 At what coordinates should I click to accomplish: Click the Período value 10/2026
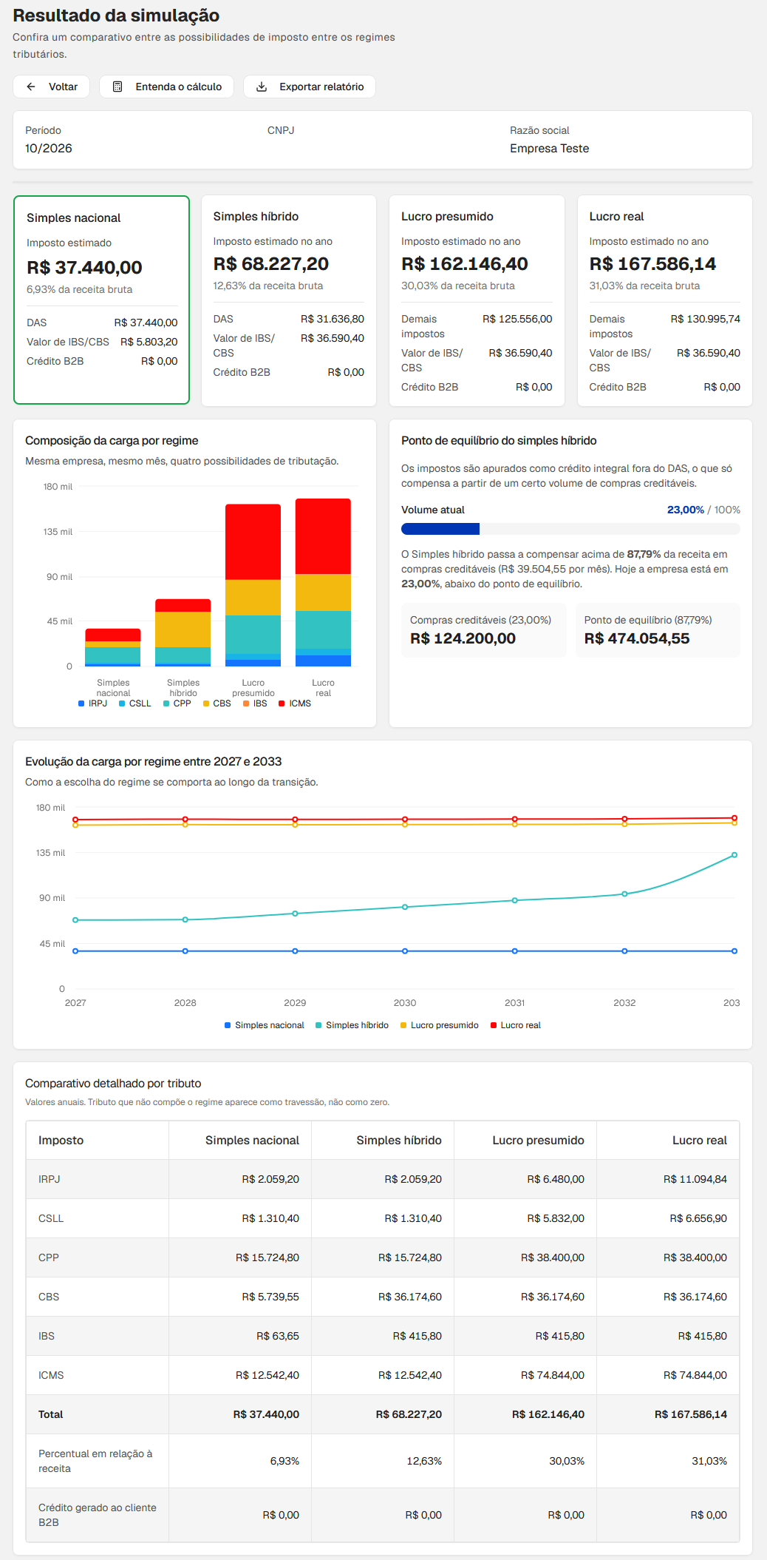[x=49, y=149]
